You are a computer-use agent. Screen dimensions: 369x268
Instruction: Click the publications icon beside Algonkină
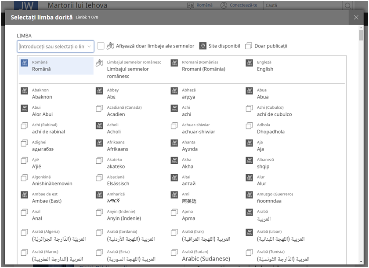[x=25, y=178]
